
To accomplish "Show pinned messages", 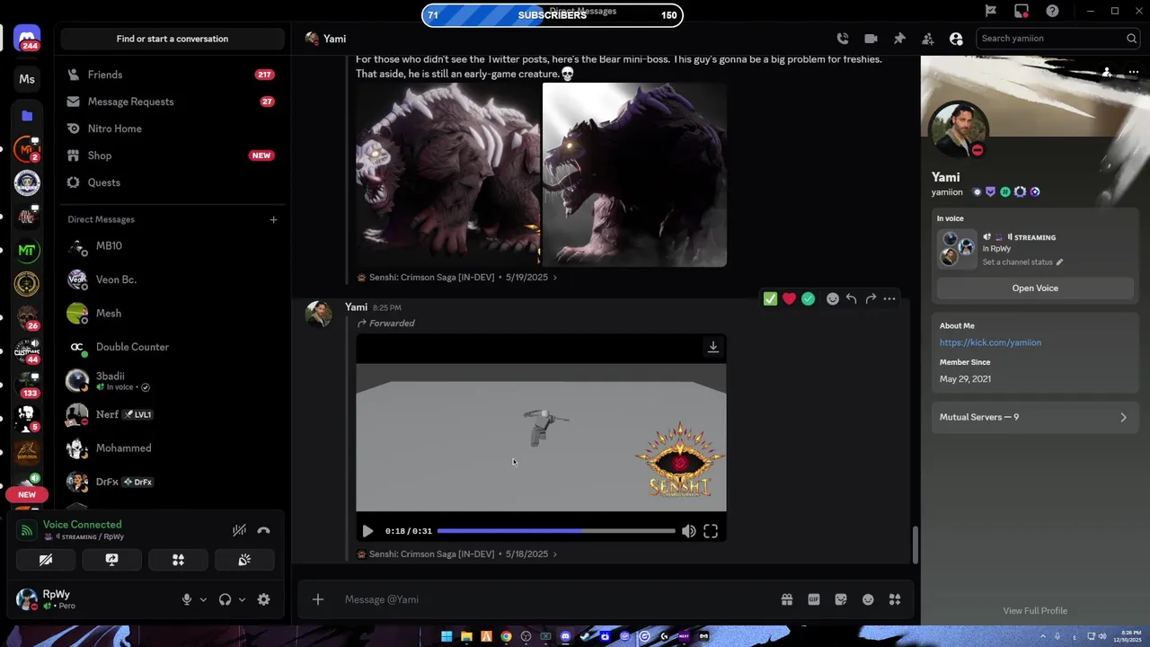I will [899, 39].
